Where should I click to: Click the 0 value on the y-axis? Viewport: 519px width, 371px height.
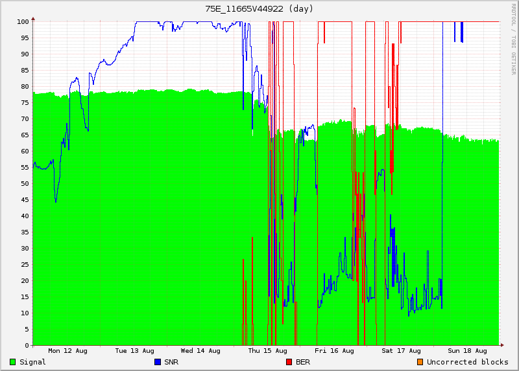[x=27, y=346]
